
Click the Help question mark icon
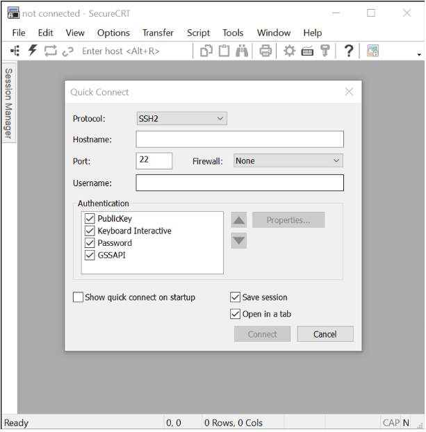coord(349,51)
